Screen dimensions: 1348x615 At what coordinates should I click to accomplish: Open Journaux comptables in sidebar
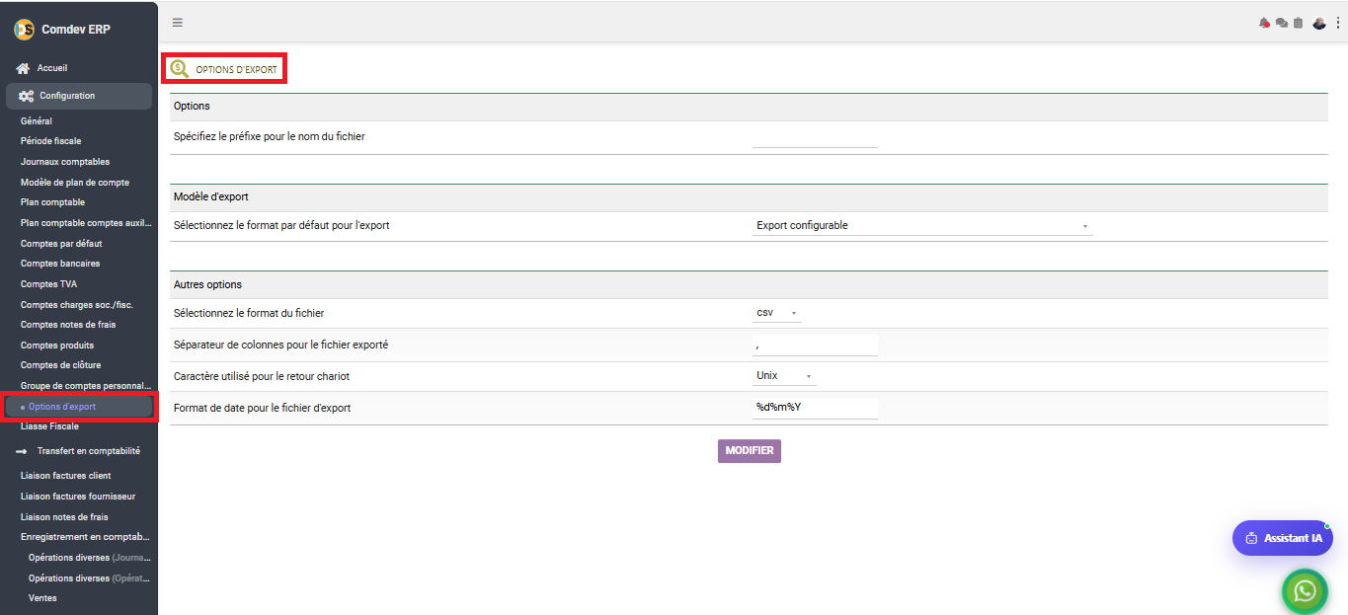(65, 162)
